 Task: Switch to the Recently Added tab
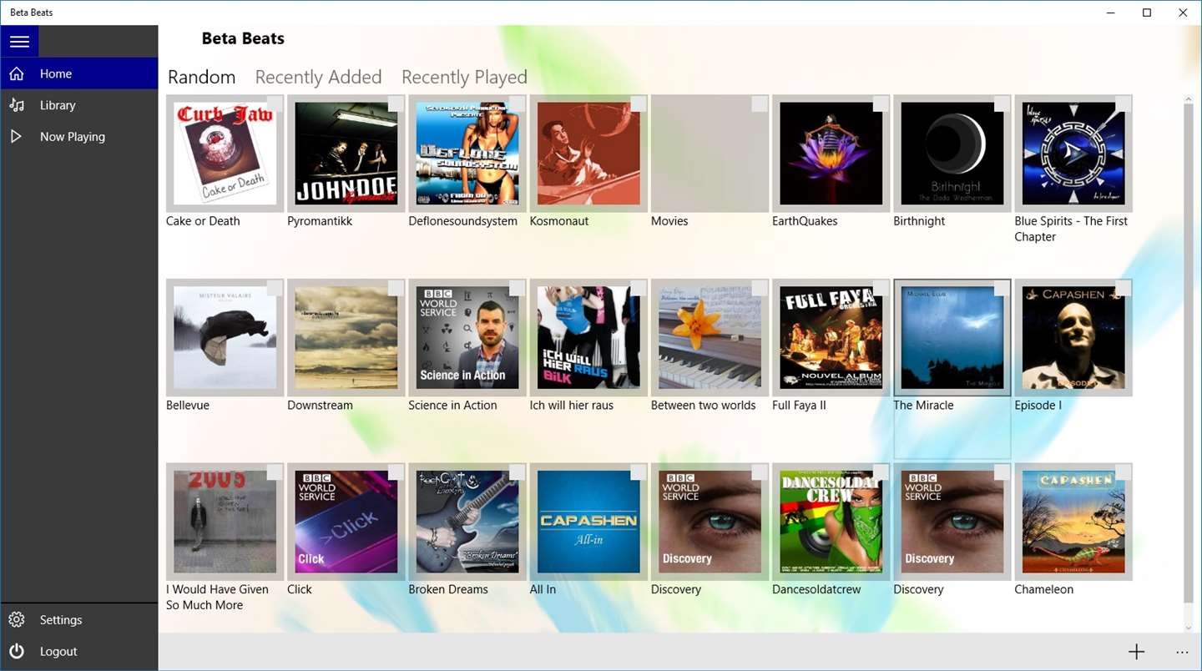[318, 77]
